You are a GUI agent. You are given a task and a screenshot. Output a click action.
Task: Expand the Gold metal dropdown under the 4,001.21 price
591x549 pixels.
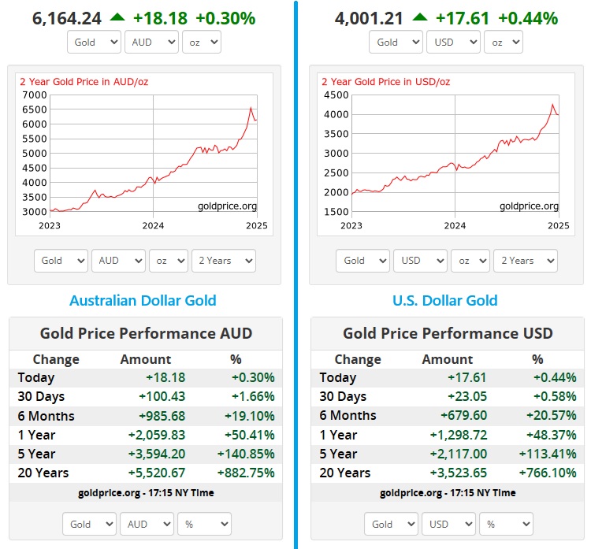coord(396,43)
